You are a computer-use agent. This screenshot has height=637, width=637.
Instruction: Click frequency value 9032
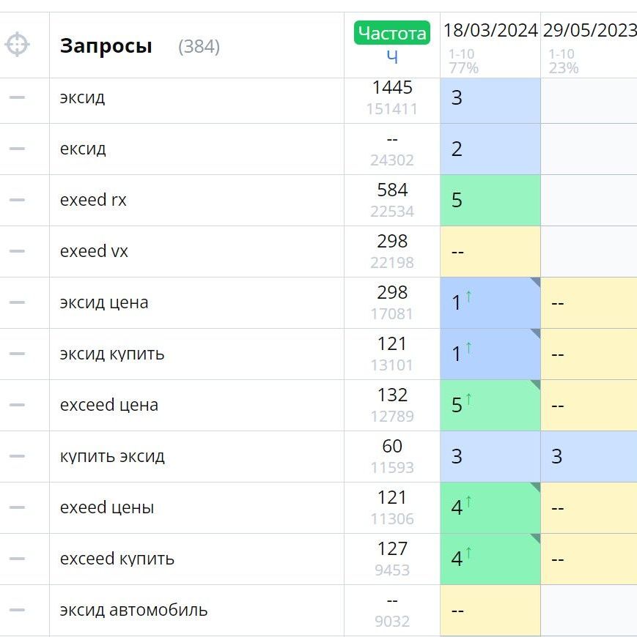tap(392, 621)
